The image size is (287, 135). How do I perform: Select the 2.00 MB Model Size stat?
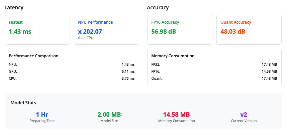pos(109,114)
